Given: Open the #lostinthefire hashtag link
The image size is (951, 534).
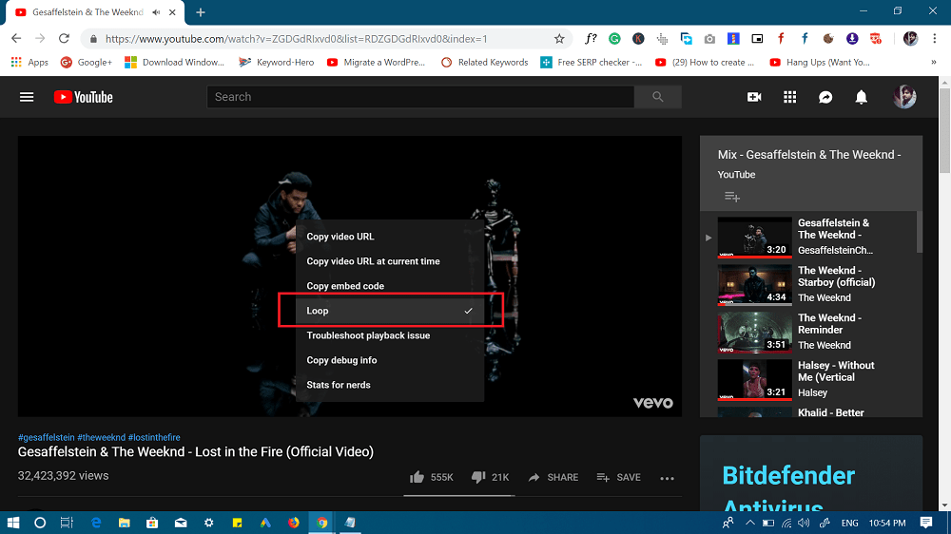Looking at the screenshot, I should (154, 438).
